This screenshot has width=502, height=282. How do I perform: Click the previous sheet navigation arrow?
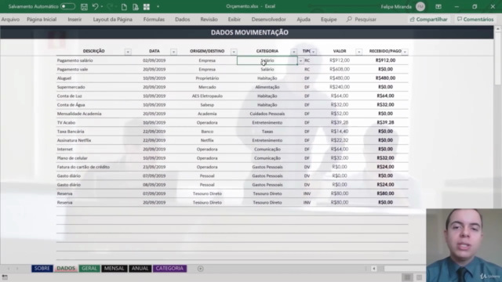coord(9,269)
